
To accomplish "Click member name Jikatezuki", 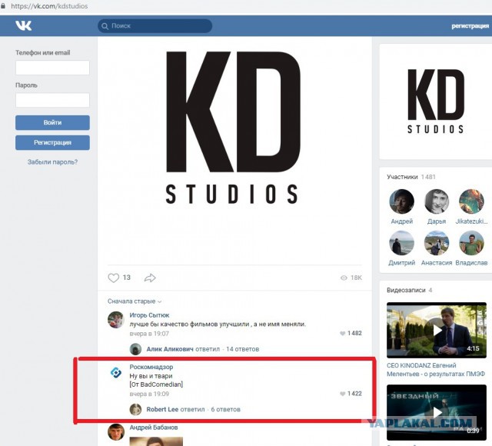I will click(471, 221).
